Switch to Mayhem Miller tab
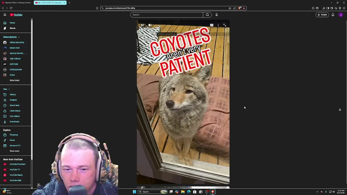 pos(17,3)
